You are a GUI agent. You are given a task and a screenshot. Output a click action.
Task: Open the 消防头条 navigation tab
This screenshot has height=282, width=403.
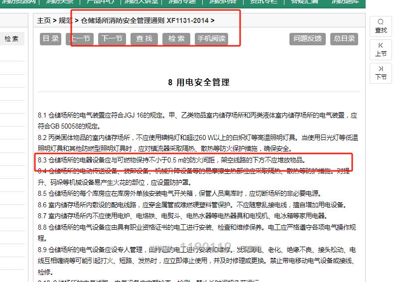click(x=60, y=2)
